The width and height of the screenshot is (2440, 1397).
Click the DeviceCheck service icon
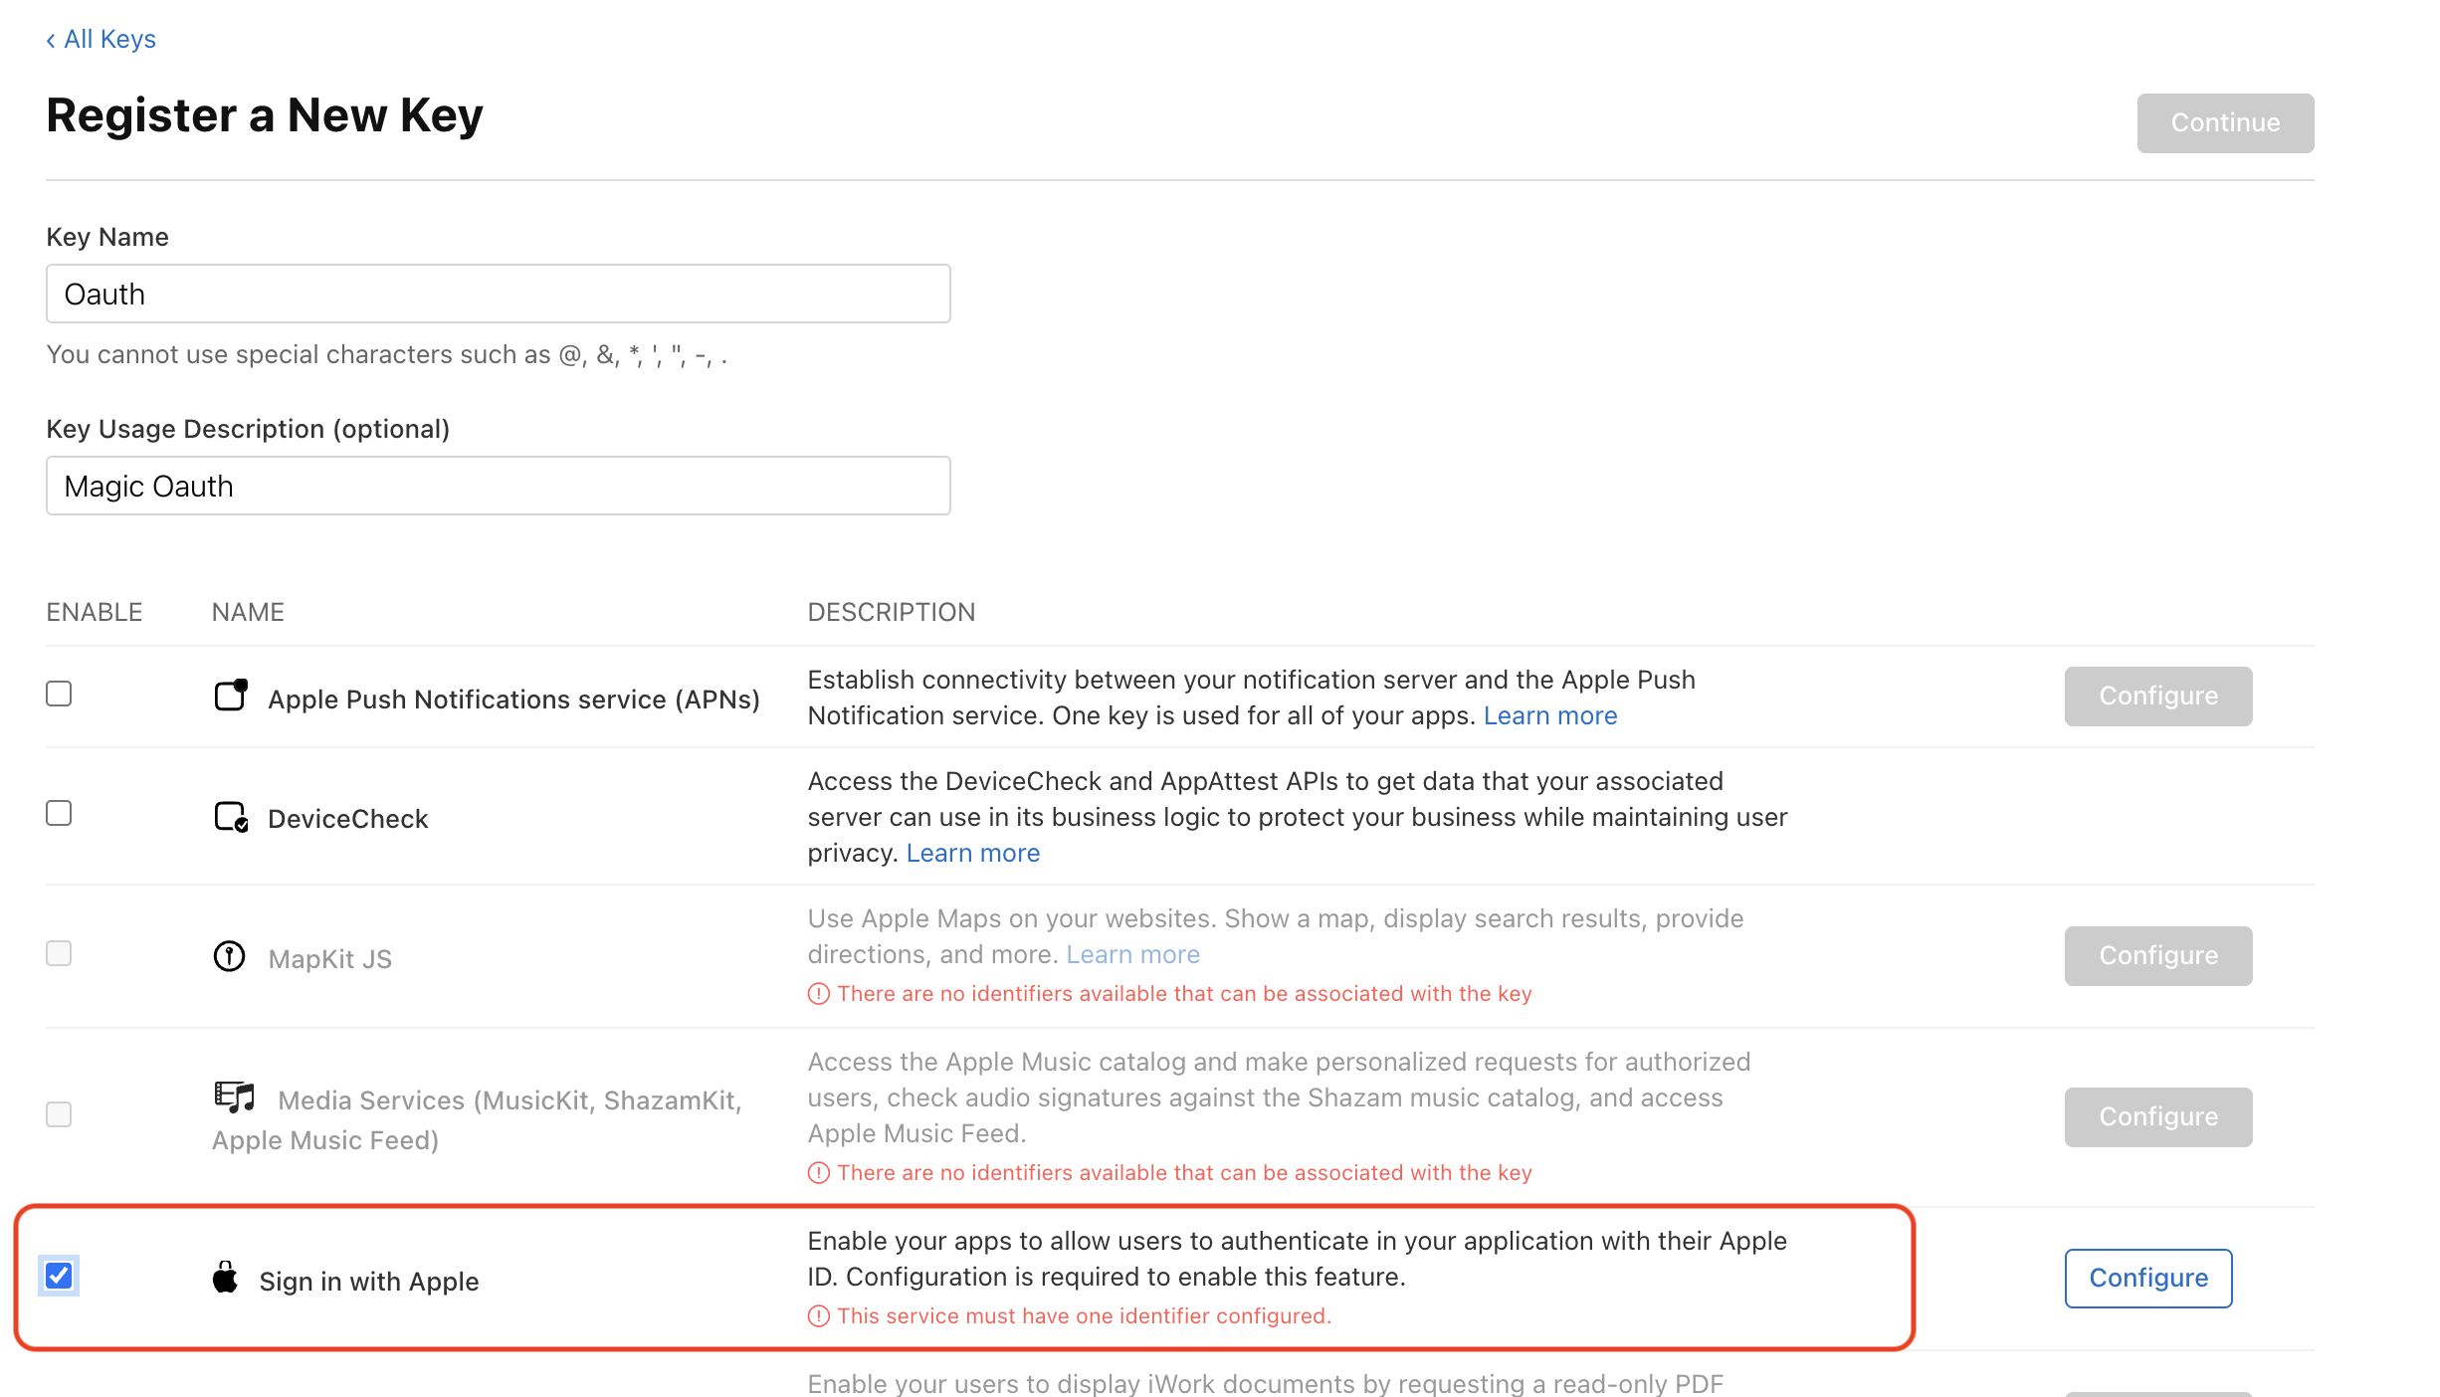tap(230, 817)
